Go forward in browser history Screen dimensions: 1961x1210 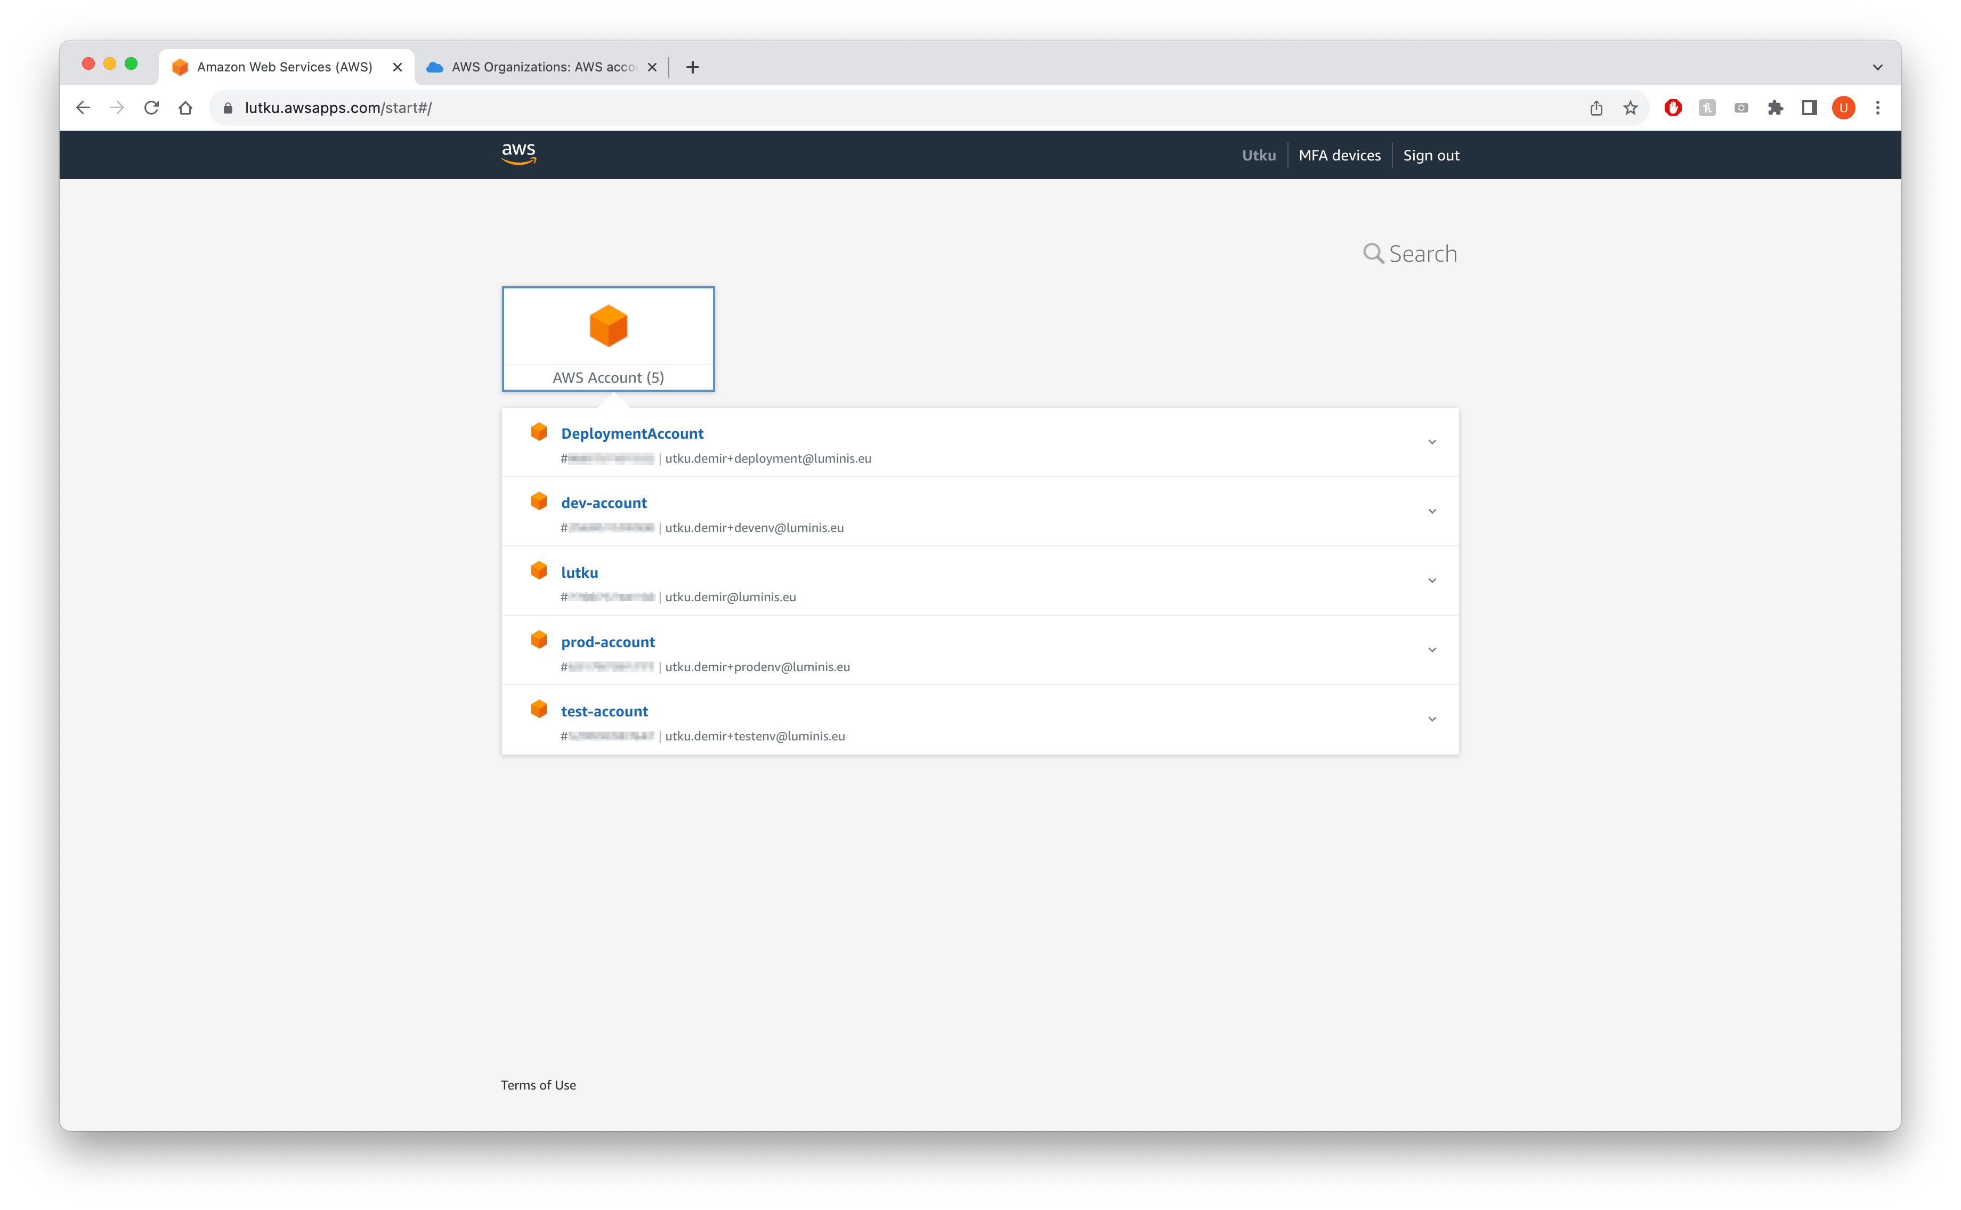pyautogui.click(x=118, y=108)
